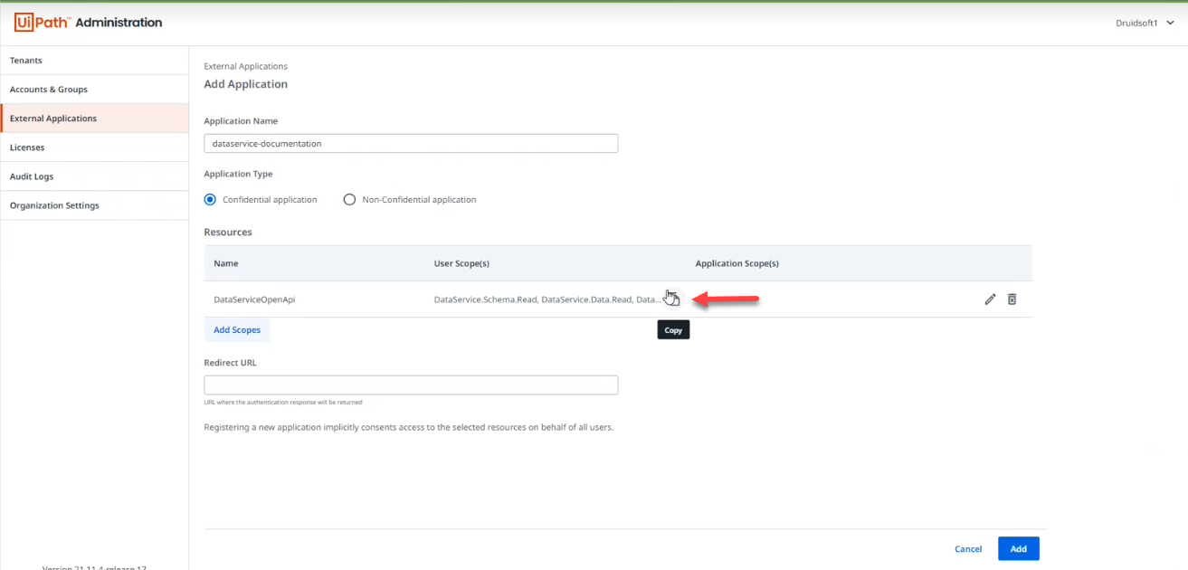Click the External Applications breadcrumb link
The image size is (1188, 570).
tap(246, 67)
